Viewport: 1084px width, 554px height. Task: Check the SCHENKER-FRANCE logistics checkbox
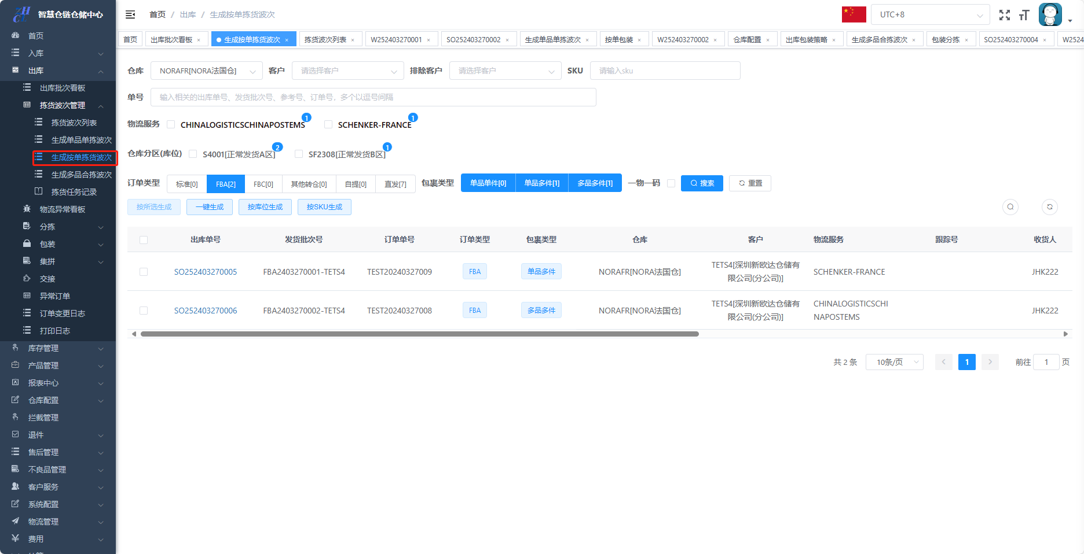[x=328, y=124]
